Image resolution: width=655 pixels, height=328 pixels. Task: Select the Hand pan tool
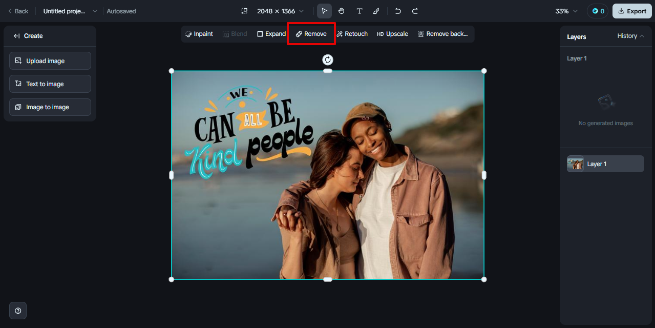(342, 11)
